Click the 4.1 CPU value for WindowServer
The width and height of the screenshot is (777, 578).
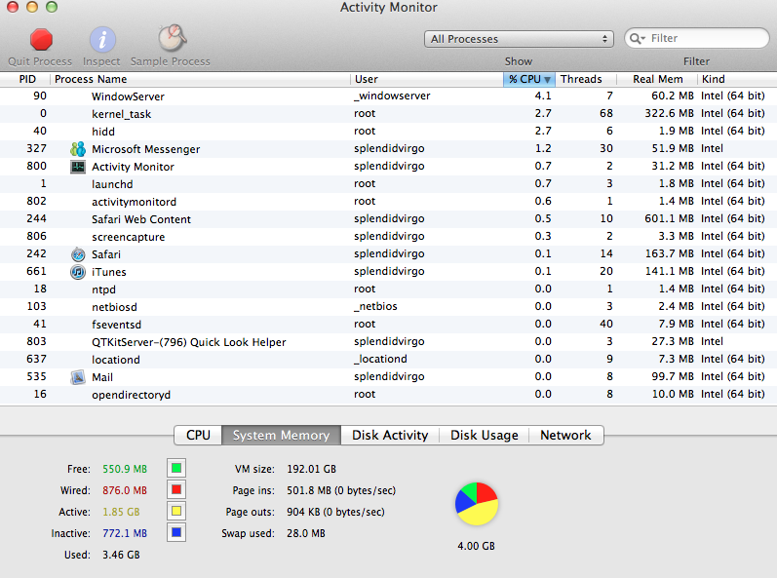tap(543, 96)
